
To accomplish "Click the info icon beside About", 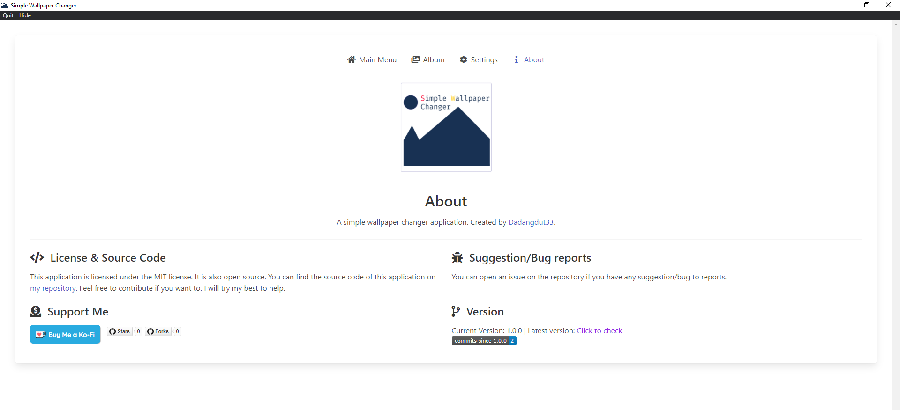I will 517,59.
